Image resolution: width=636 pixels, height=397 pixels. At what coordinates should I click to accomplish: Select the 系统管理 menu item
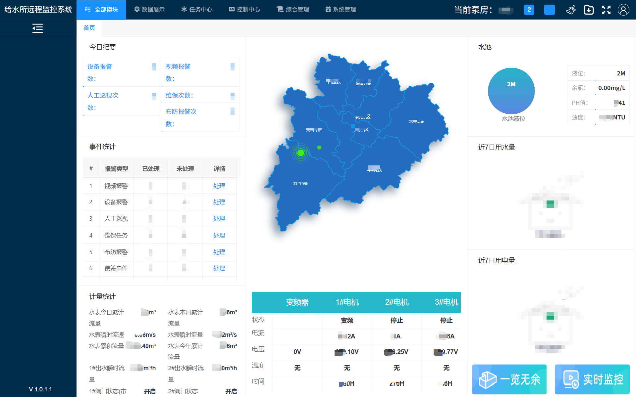tap(341, 10)
